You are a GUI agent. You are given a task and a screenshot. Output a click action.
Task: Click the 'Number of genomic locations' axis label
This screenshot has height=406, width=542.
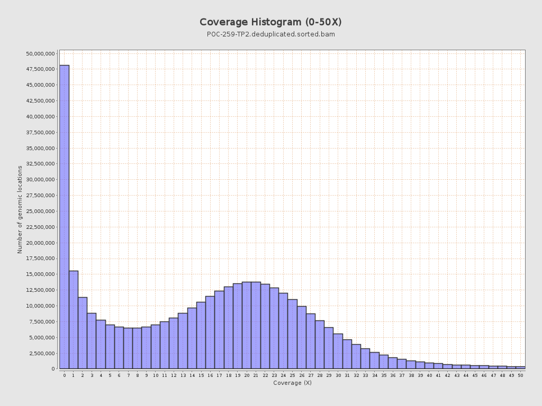(20, 209)
